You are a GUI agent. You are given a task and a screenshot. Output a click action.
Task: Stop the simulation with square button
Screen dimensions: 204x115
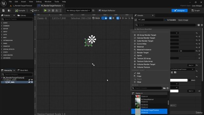click(53, 11)
